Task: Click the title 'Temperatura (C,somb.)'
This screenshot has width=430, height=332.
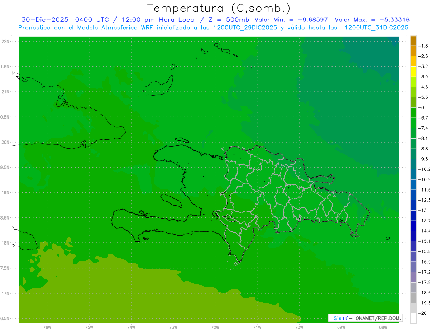Action: pyautogui.click(x=219, y=8)
